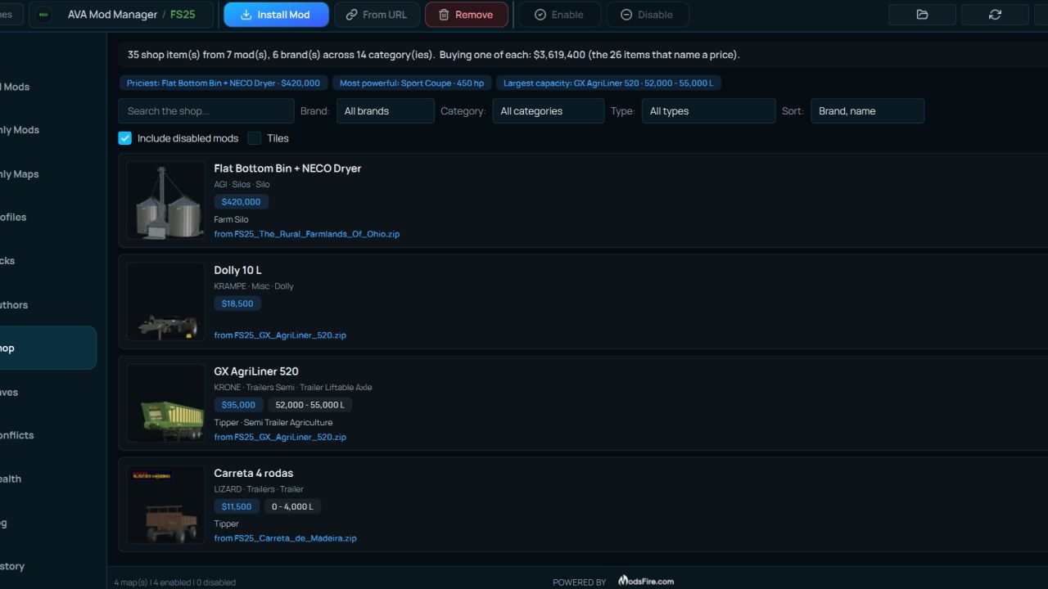Click the Install Mod button
This screenshot has height=589, width=1048.
pos(276,15)
